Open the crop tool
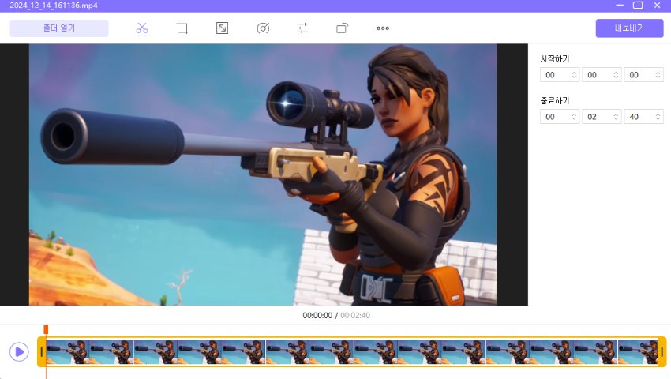The image size is (671, 379). 182,28
